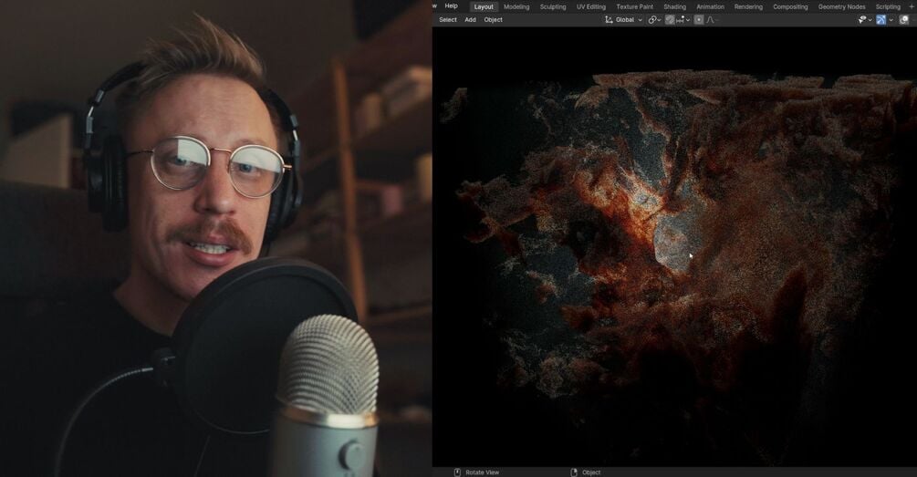
Task: Click the "Rotate View" status bar text
Action: 483,472
